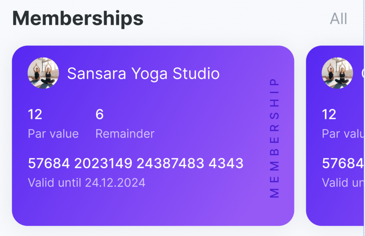Click the truncated 57684 number on second card
The image size is (365, 236).
(x=343, y=163)
